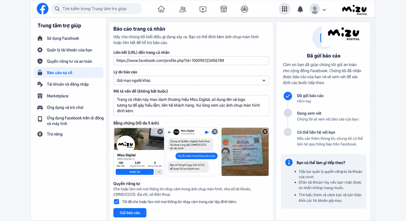406x221 pixels.
Task: Open the notifications bell
Action: 300,9
